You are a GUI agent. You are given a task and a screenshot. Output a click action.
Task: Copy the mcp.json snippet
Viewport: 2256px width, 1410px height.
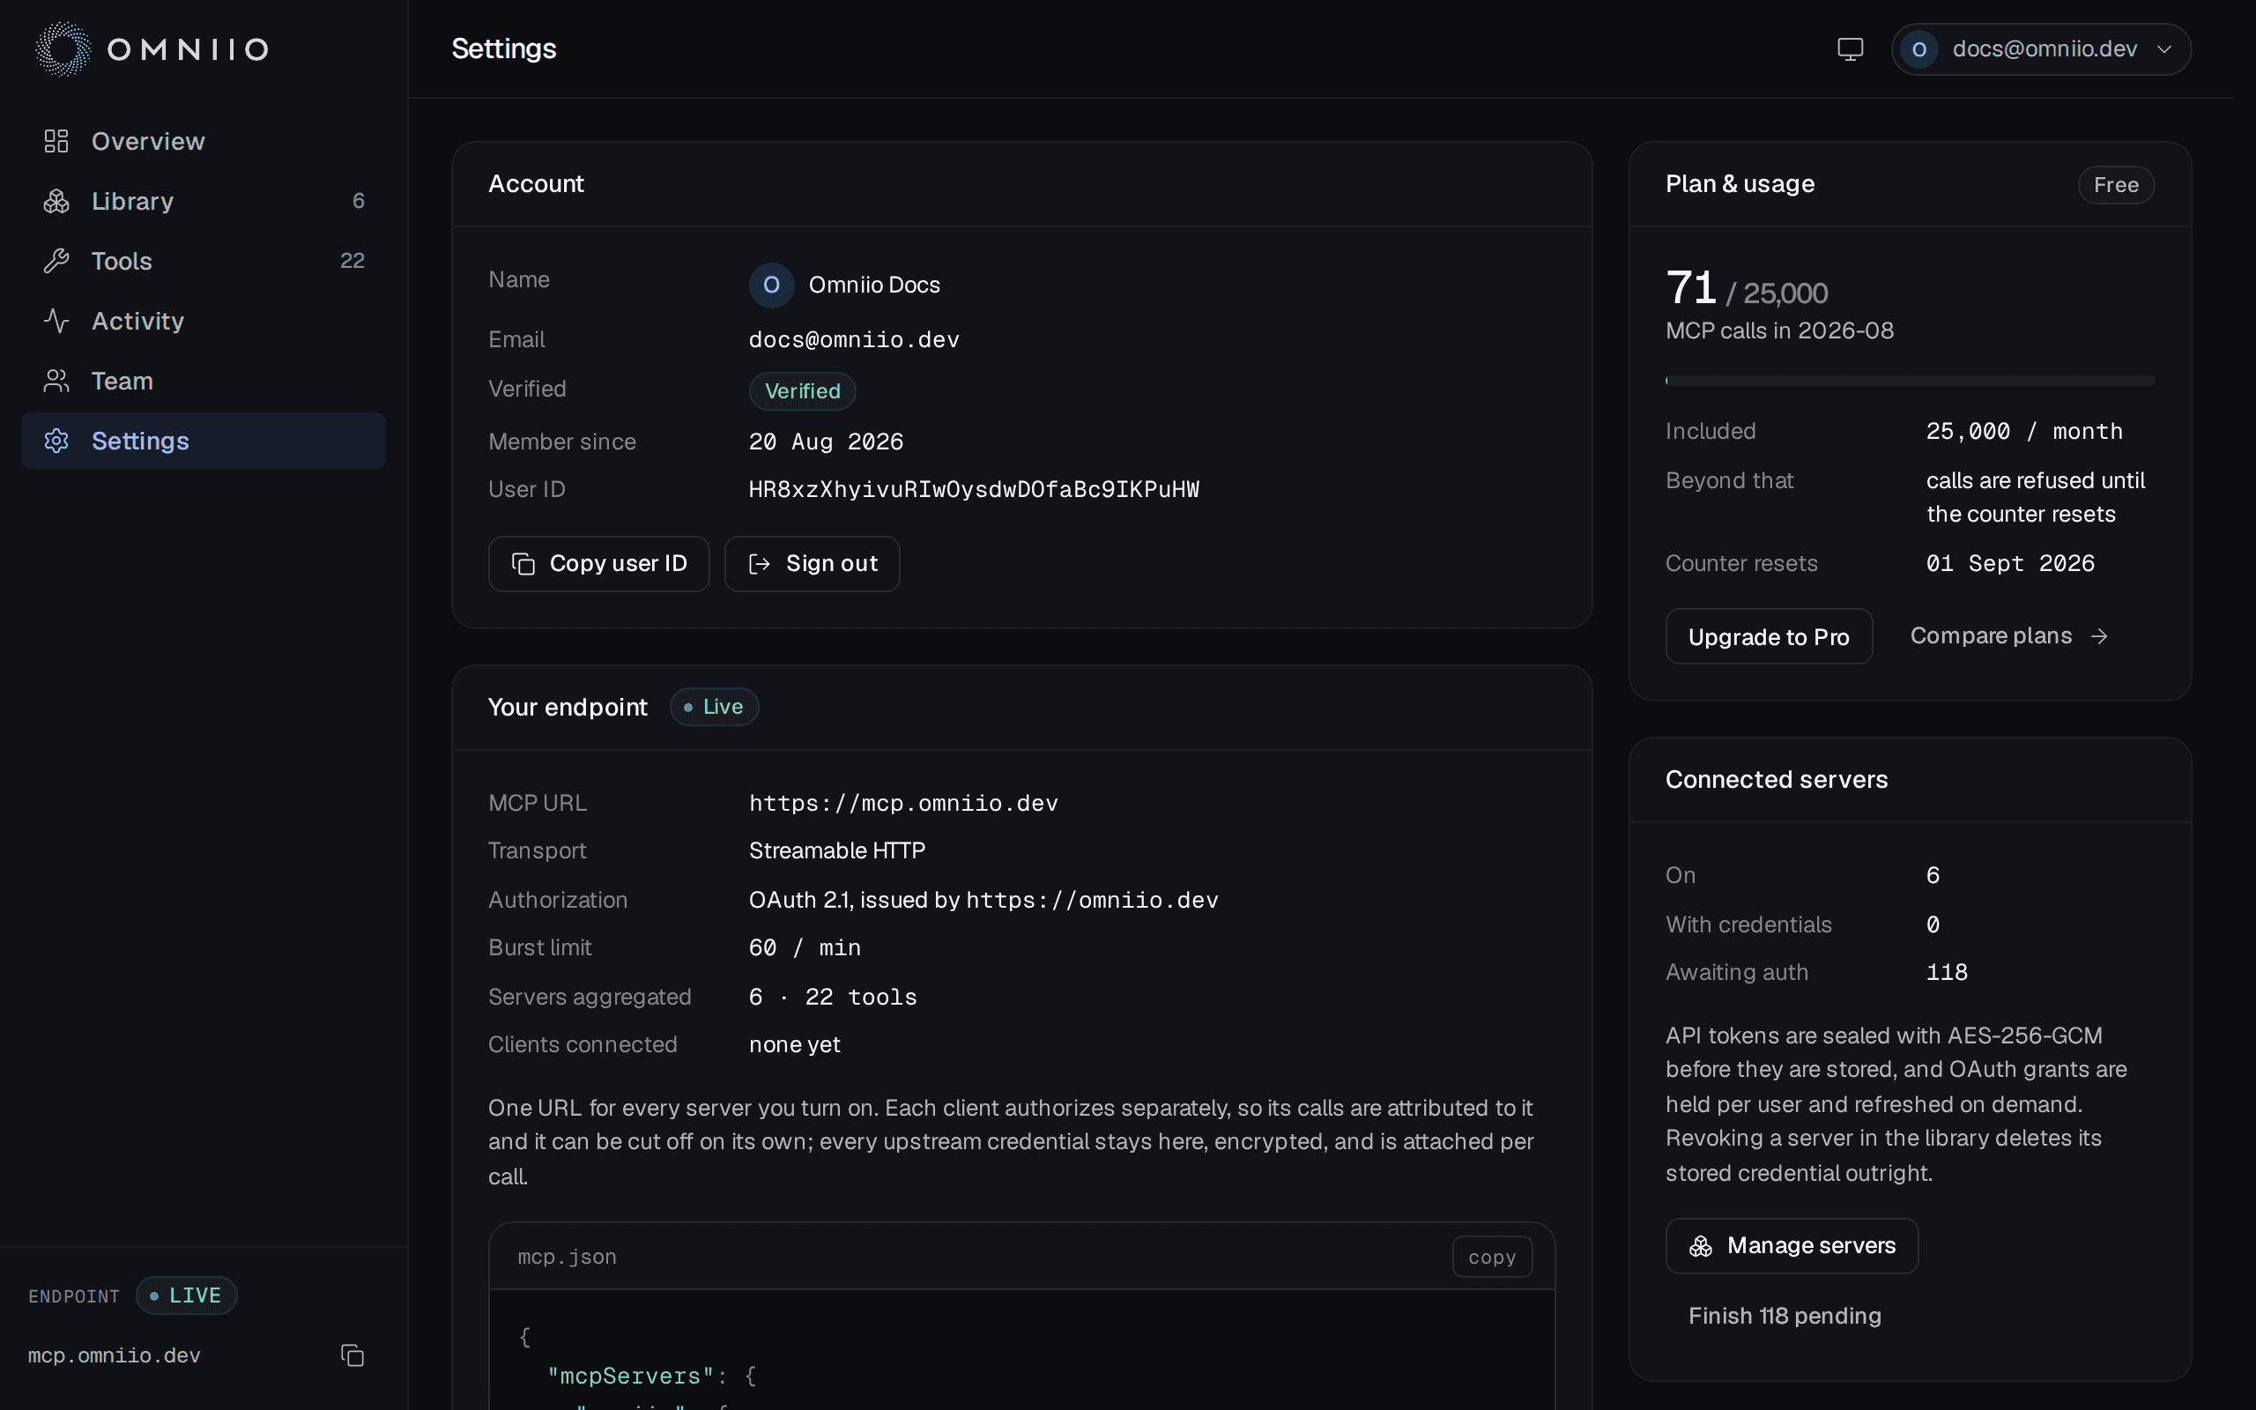pyautogui.click(x=1492, y=1257)
